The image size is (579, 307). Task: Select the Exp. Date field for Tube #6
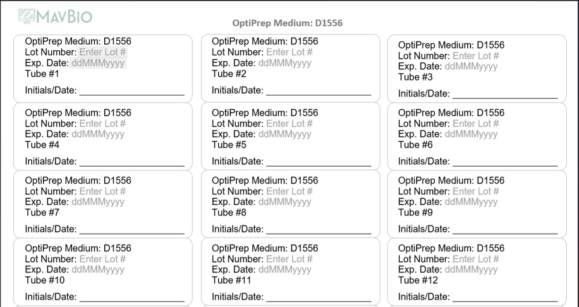[471, 134]
